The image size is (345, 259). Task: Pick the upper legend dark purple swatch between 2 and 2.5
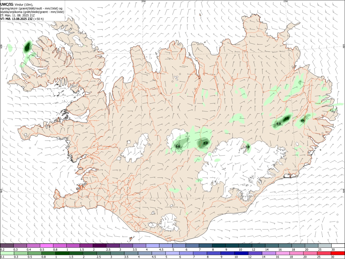[99, 246]
